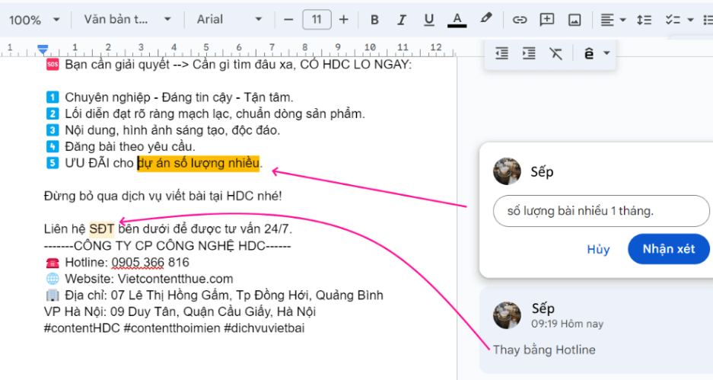Open the ê input tools dropdown
Screen dimensions: 713x380
tap(597, 53)
